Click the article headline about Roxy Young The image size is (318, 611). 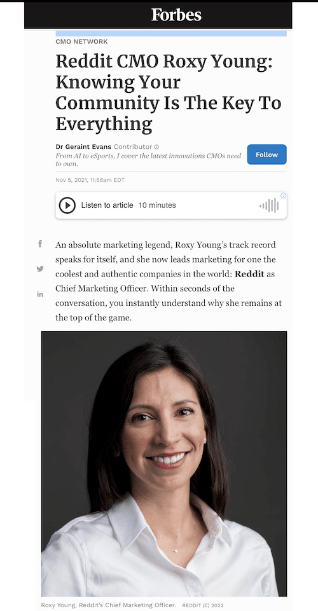click(169, 93)
